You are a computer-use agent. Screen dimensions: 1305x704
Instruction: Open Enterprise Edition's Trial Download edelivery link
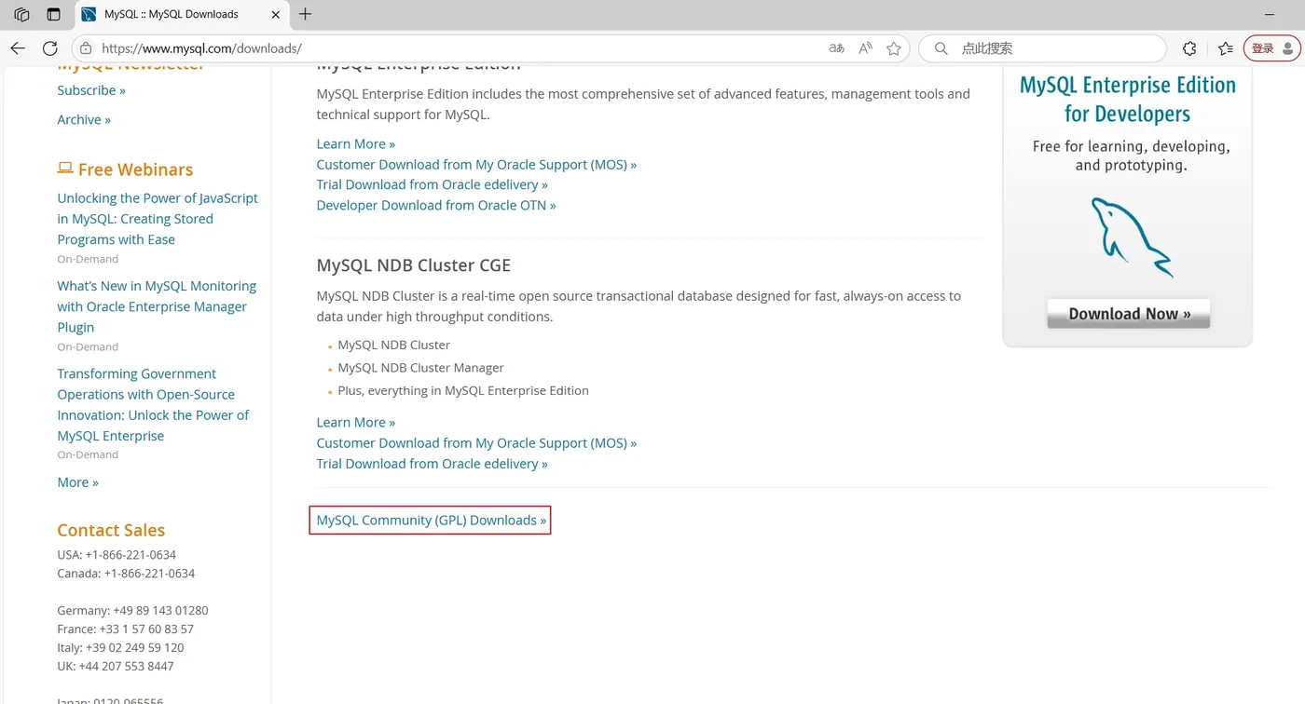coord(433,184)
